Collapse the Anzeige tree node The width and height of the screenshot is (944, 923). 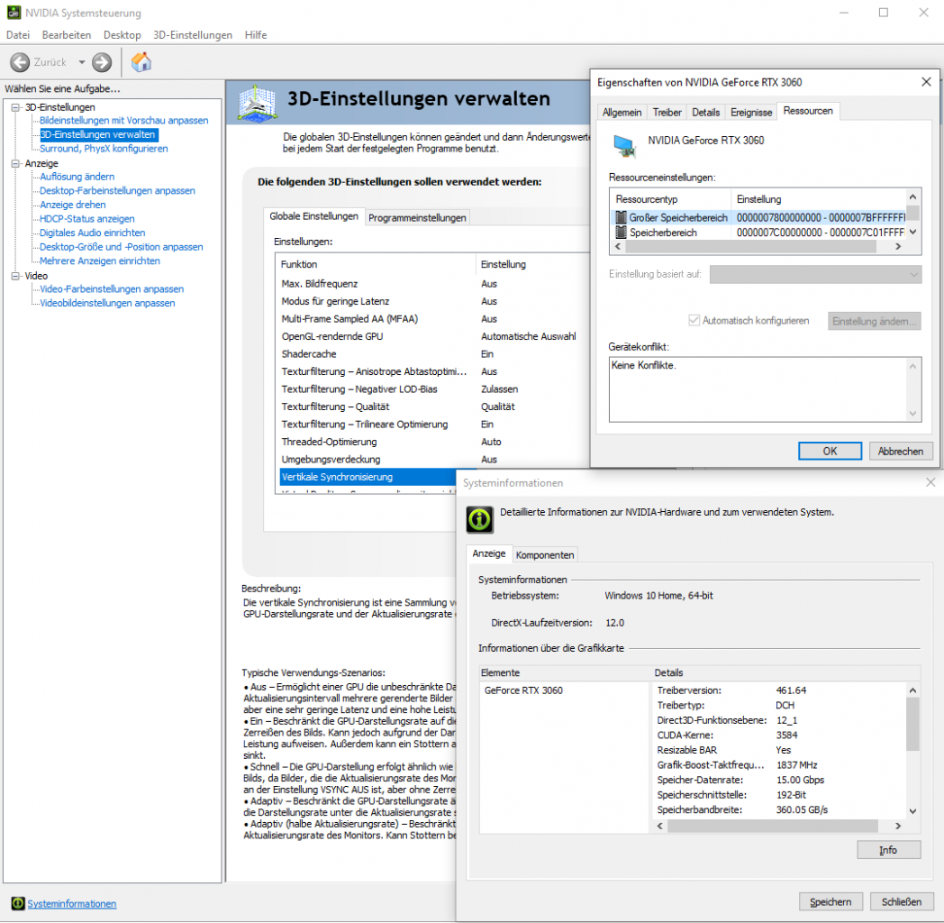coord(15,163)
